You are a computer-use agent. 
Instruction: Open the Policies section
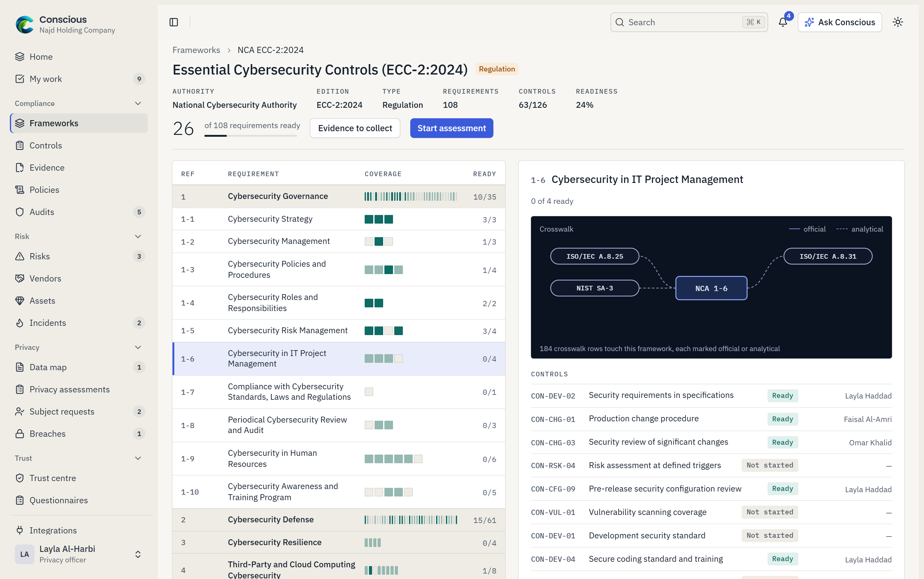pos(79,190)
